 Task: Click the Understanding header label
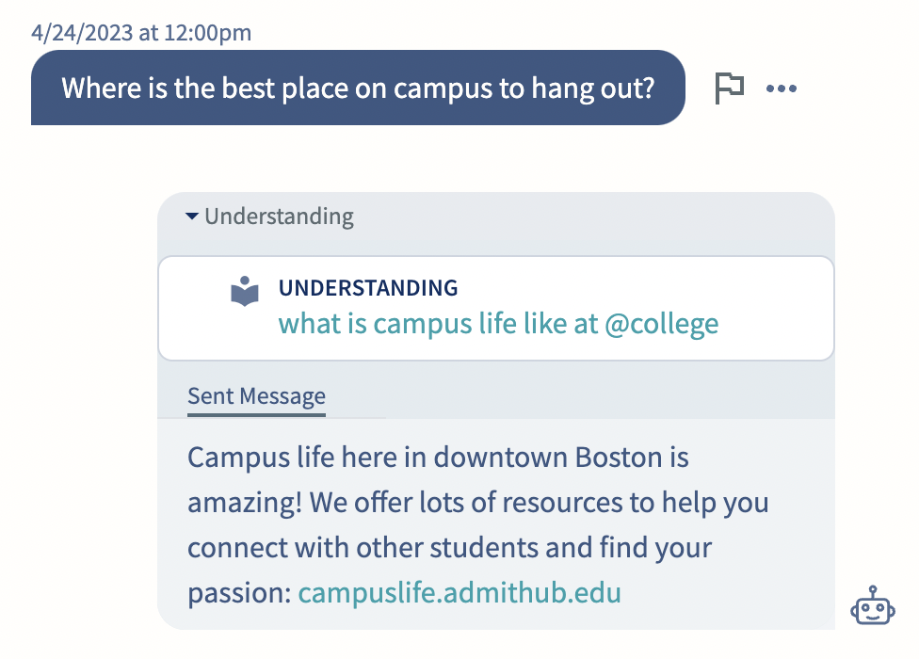pyautogui.click(x=279, y=217)
